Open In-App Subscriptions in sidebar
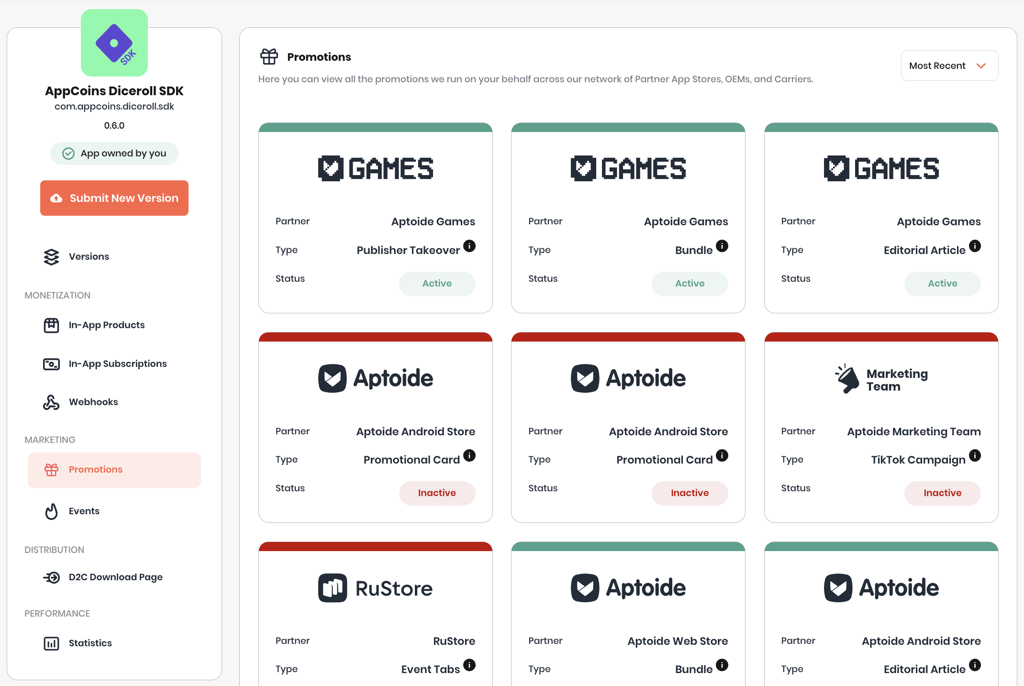The width and height of the screenshot is (1024, 686). [x=118, y=364]
